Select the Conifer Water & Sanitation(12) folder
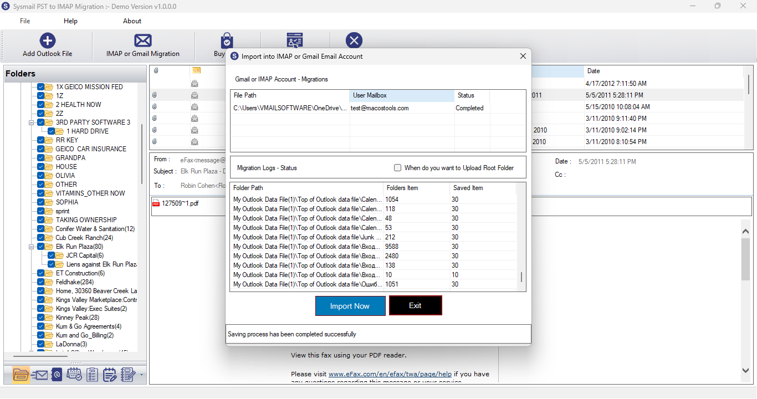This screenshot has width=757, height=399. (x=95, y=229)
